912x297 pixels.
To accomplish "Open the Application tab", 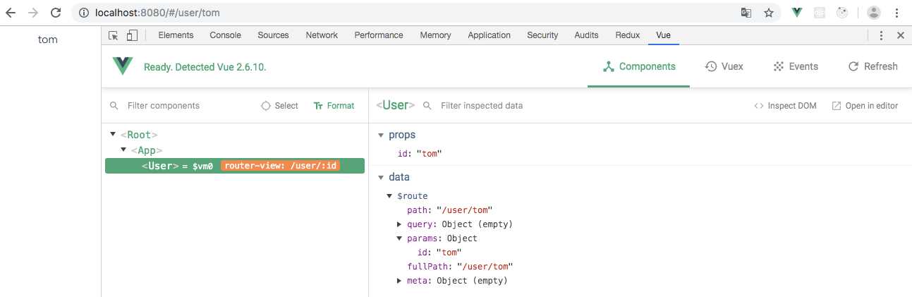I will [489, 35].
